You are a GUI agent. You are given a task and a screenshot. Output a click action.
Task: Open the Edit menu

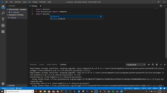(x=11, y=2)
